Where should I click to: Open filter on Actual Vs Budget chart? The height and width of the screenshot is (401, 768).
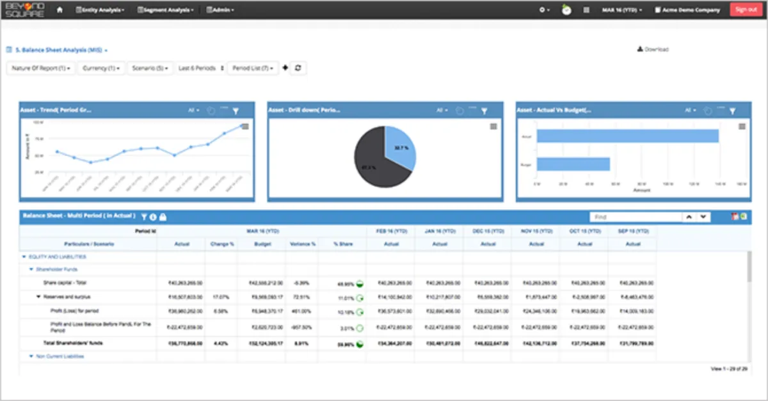click(x=732, y=111)
